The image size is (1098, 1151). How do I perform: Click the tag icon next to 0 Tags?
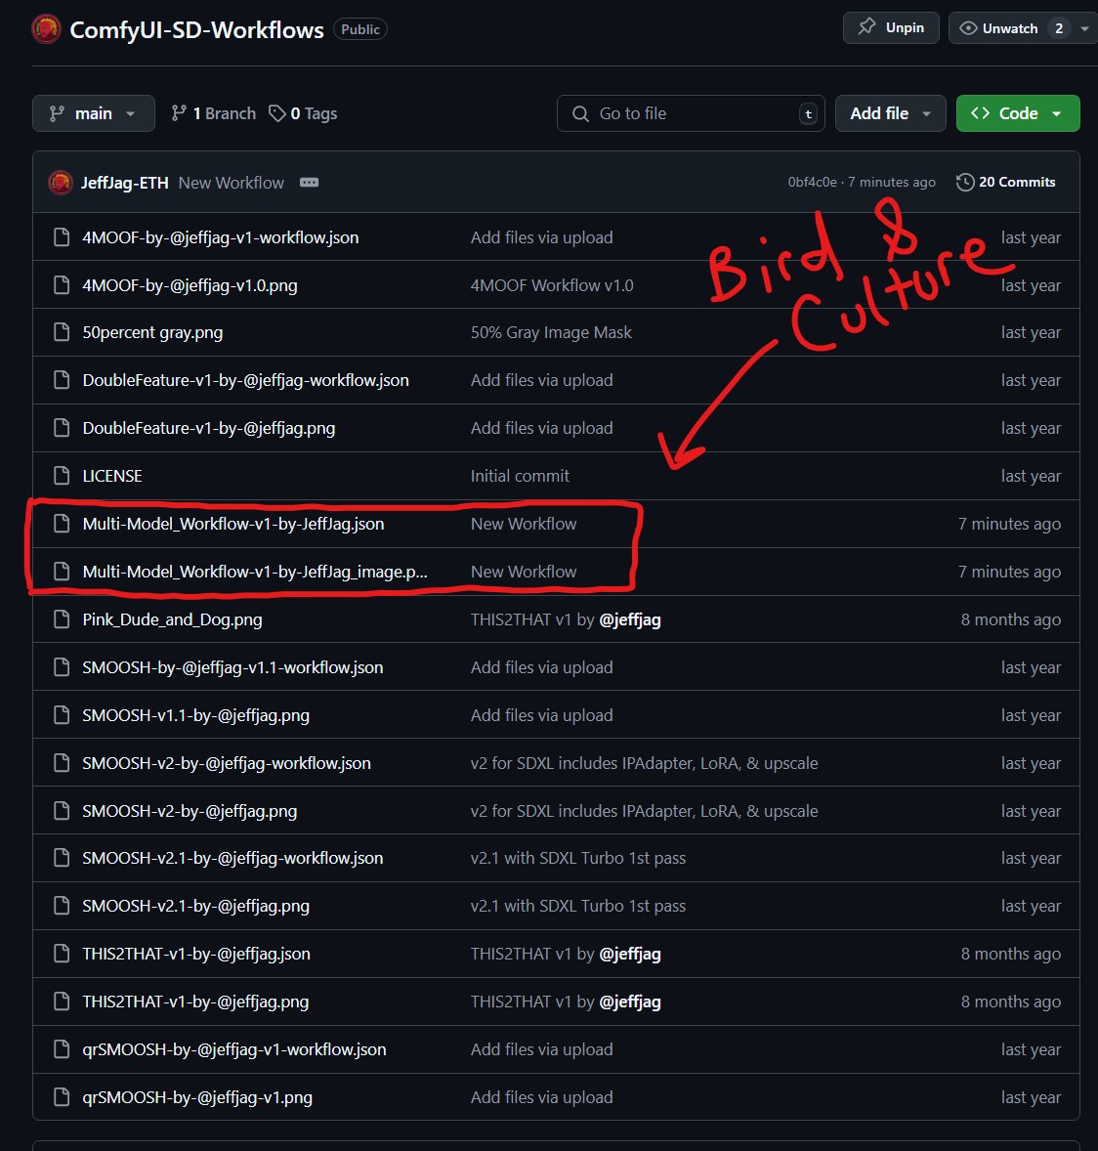tap(277, 113)
